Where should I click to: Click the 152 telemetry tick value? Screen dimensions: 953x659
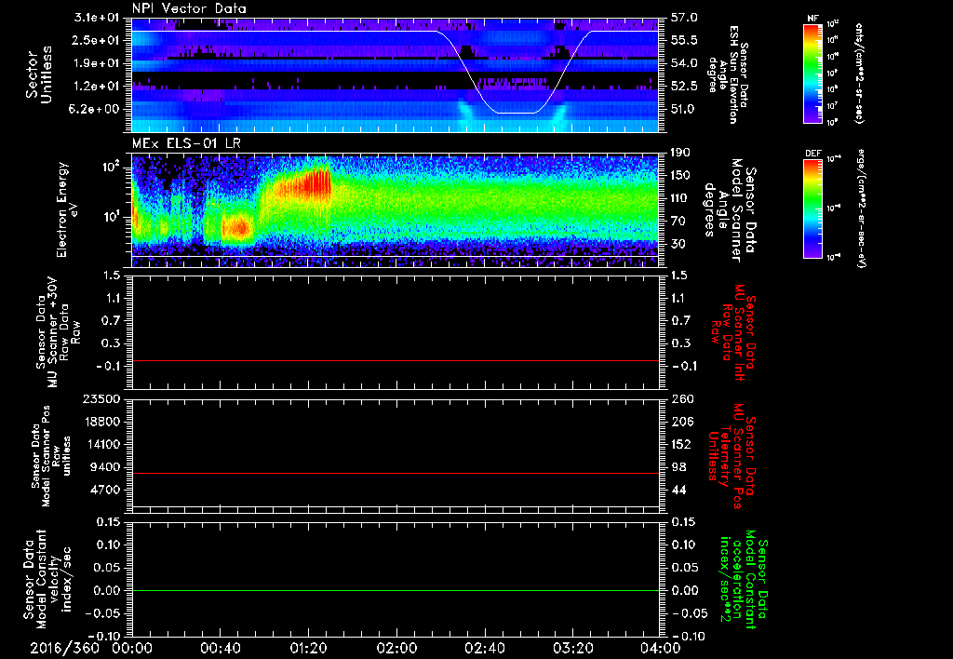coord(680,444)
